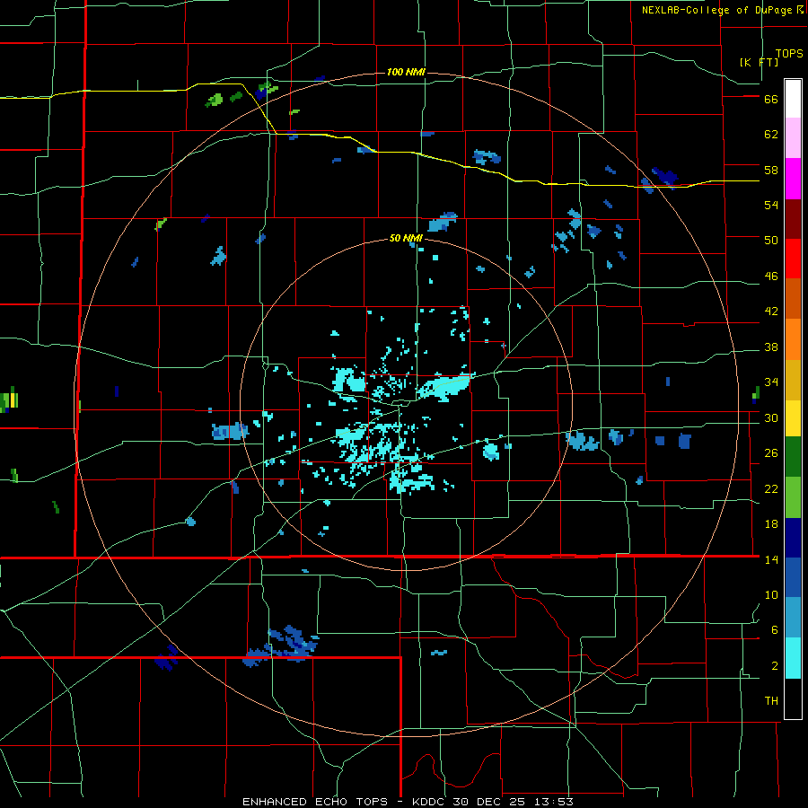808x808 pixels.
Task: Click the legend value '38'
Action: (771, 347)
